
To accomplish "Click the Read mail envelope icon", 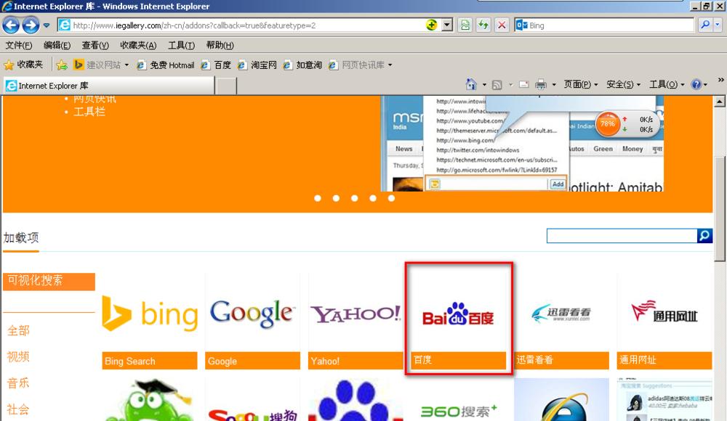I will pyautogui.click(x=524, y=84).
